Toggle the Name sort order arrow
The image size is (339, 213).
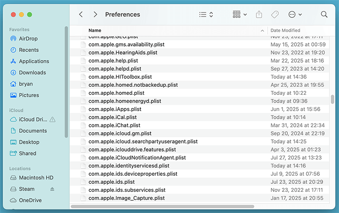pos(262,30)
